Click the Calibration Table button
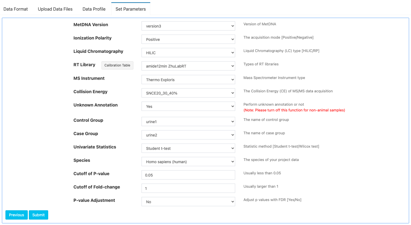 coord(117,65)
